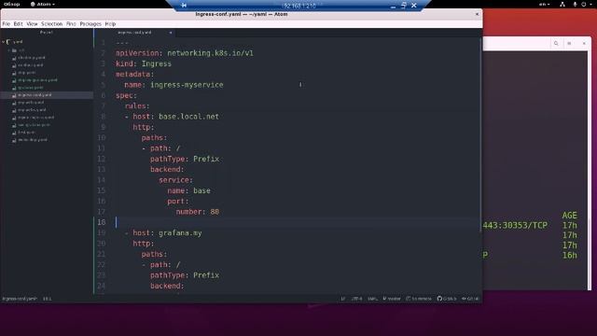Image resolution: width=597 pixels, height=336 pixels.
Task: Click the microphone icon in system tray
Action: 575,4
